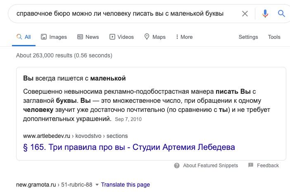Send Feedback on the snippet
The image size is (290, 192).
pos(268,166)
